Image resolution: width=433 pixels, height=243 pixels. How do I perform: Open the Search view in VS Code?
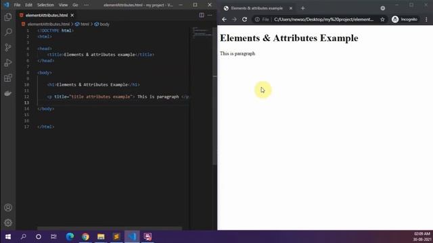coord(8,32)
